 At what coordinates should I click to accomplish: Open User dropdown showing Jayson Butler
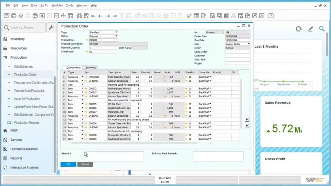tap(249, 44)
